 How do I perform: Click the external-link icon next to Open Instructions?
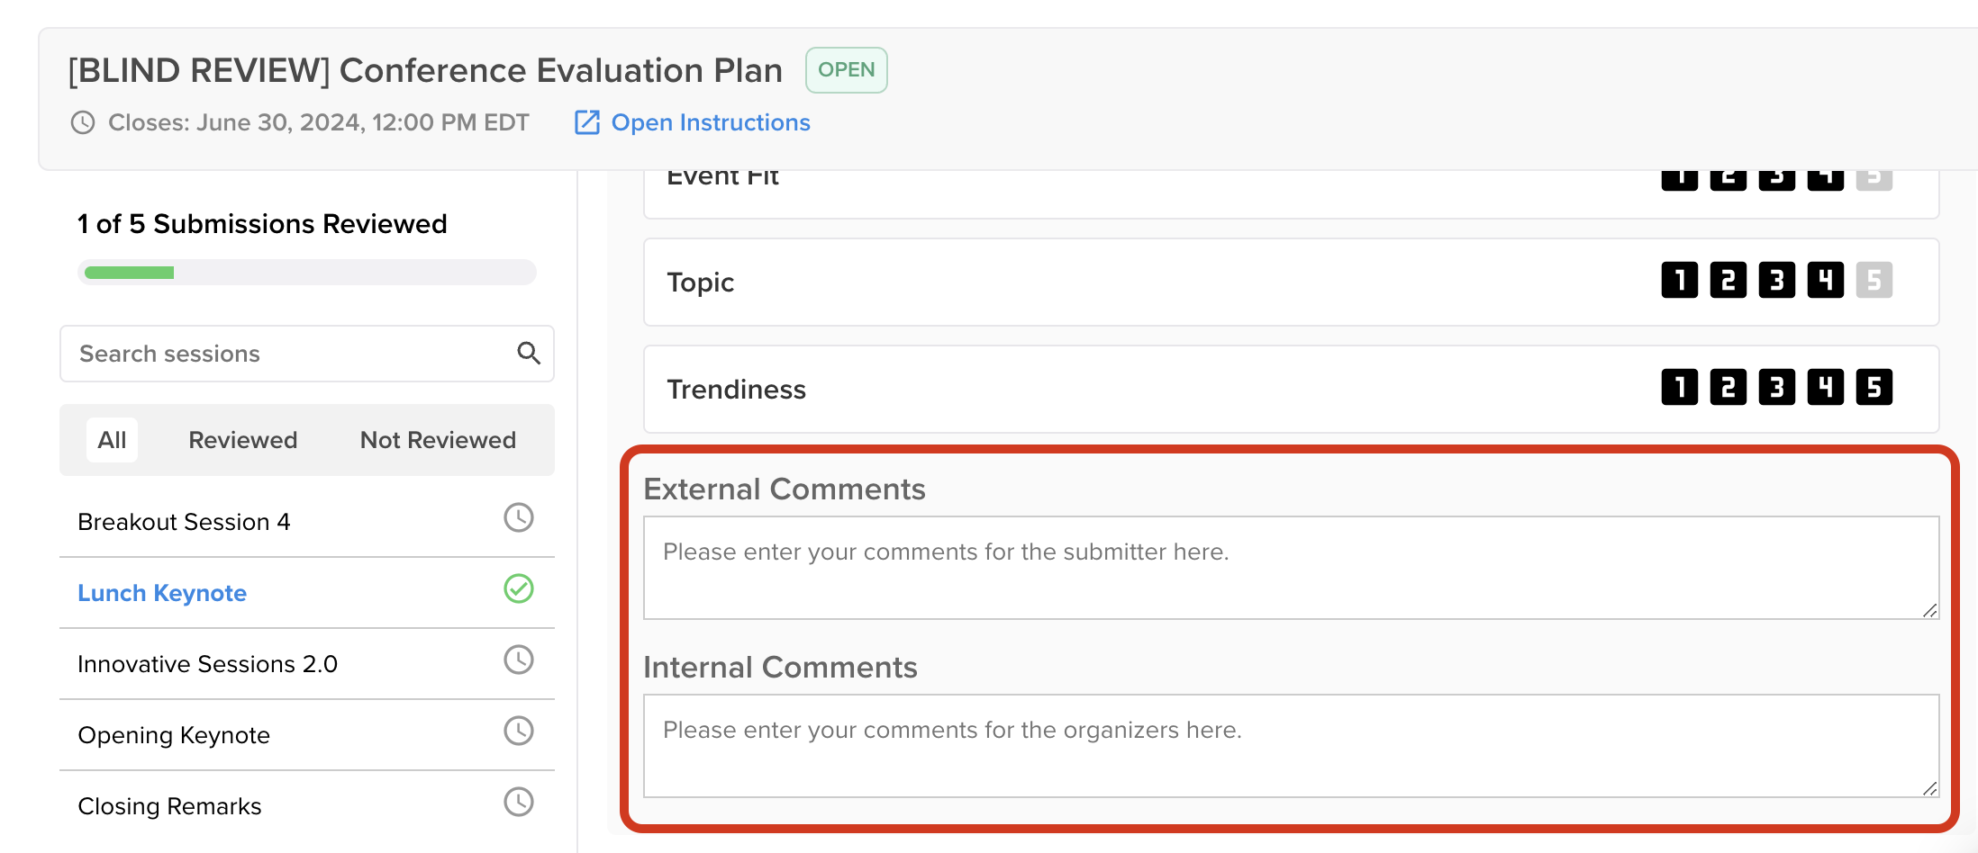[586, 122]
